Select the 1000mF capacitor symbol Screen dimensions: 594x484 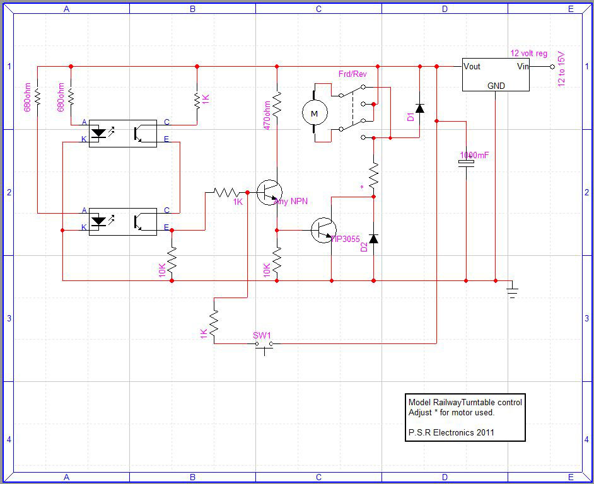click(x=466, y=163)
